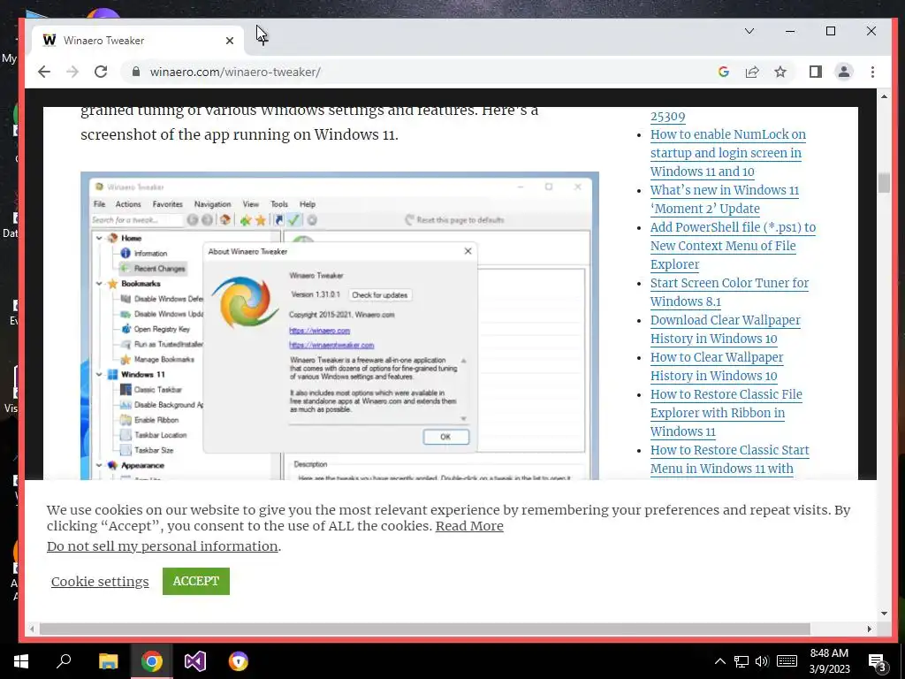Screen dimensions: 905x679
Task: Open network status tray icon
Action: click(x=741, y=661)
